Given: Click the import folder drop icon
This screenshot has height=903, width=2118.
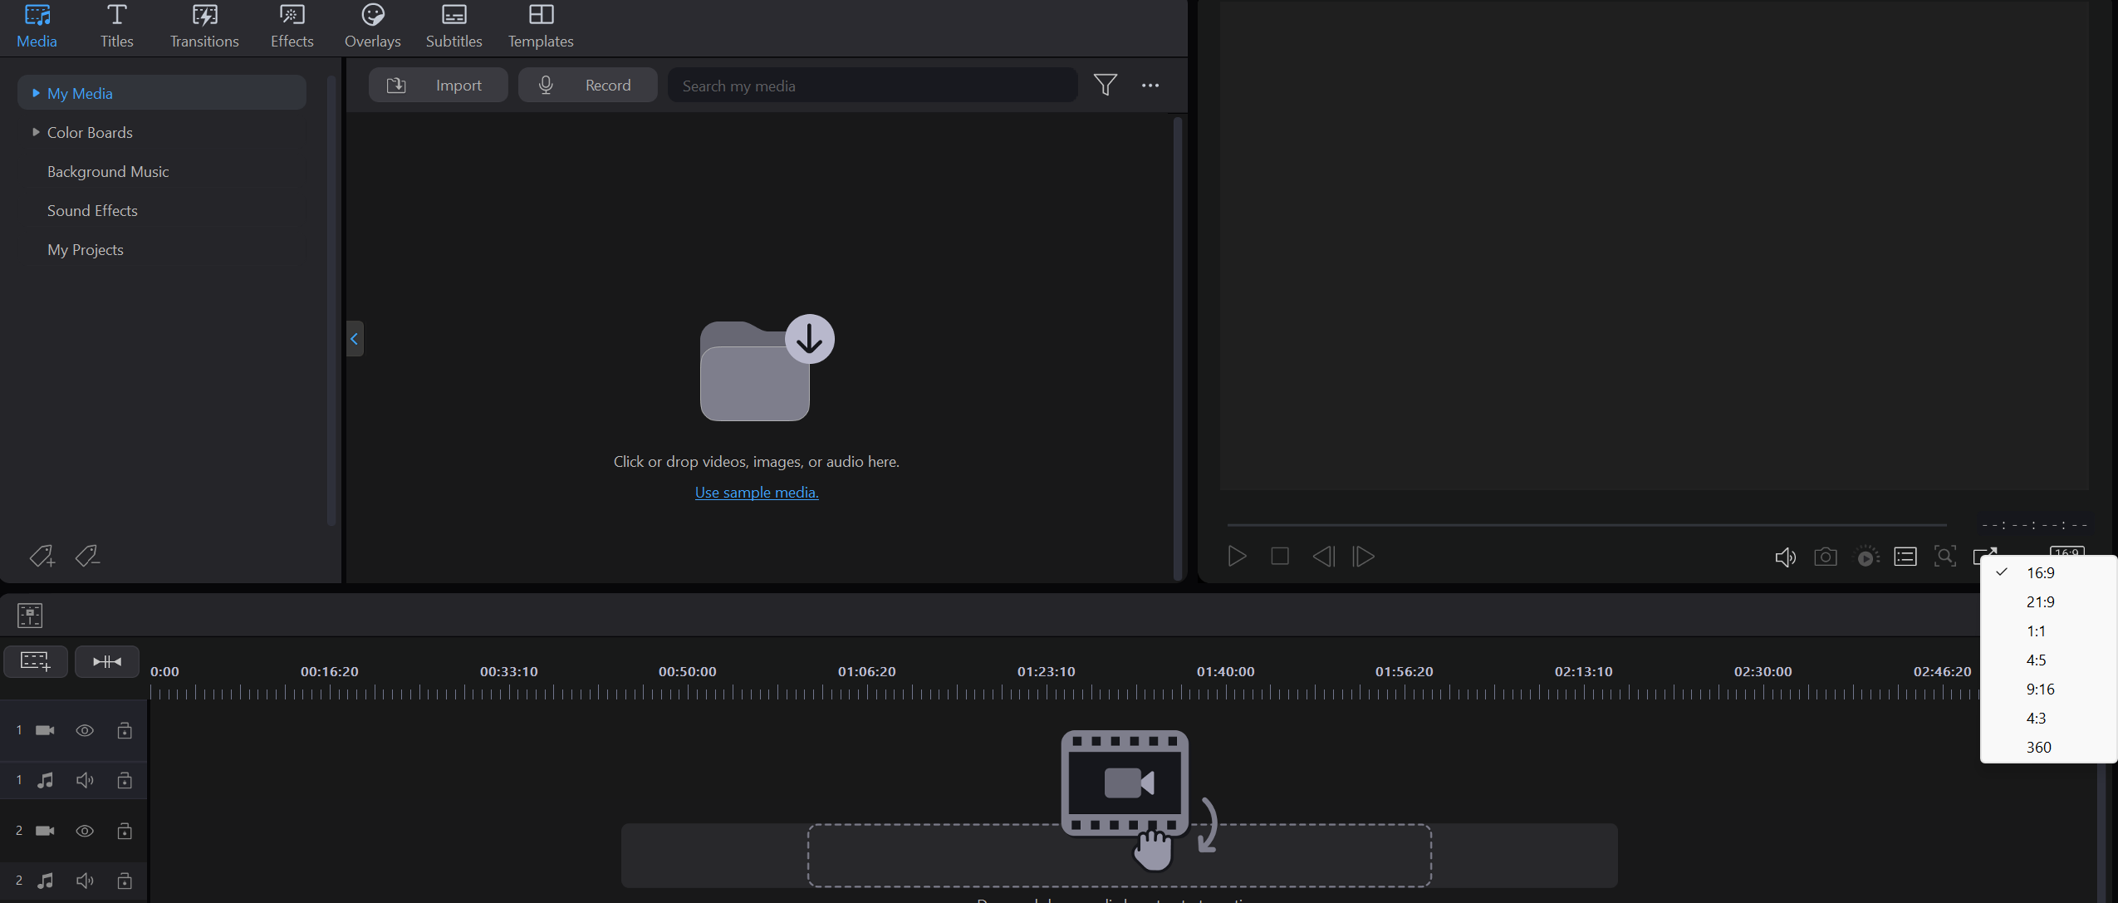Looking at the screenshot, I should coord(767,367).
